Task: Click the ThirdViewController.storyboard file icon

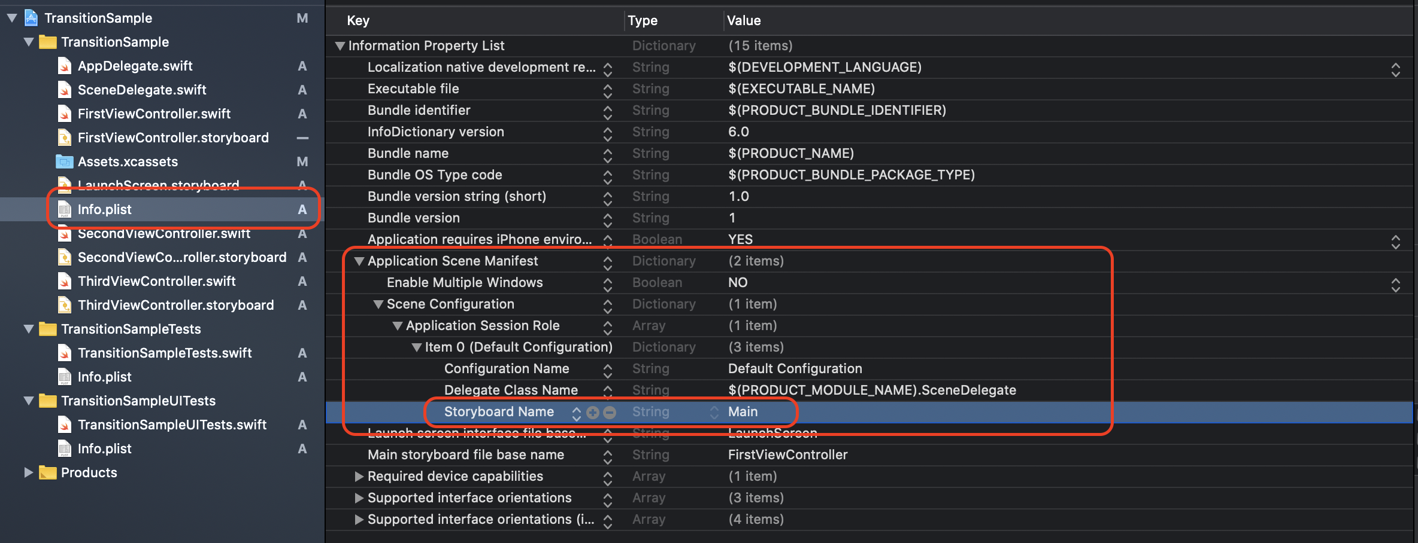Action: [x=65, y=305]
